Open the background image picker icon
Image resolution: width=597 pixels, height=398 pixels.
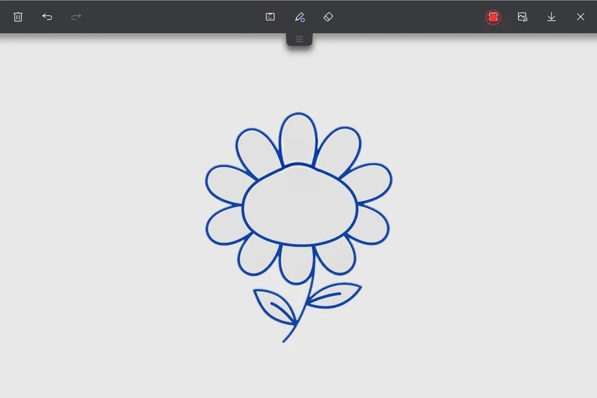pyautogui.click(x=270, y=17)
